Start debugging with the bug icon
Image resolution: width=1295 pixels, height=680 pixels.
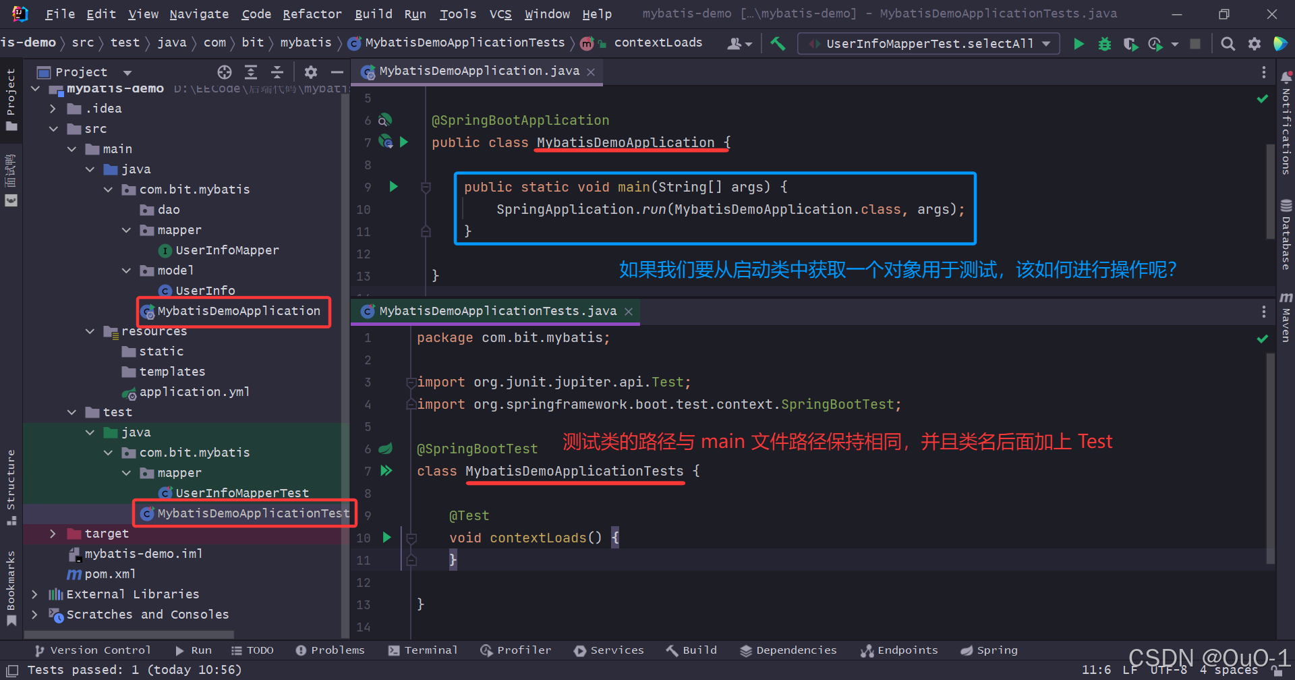(1105, 44)
